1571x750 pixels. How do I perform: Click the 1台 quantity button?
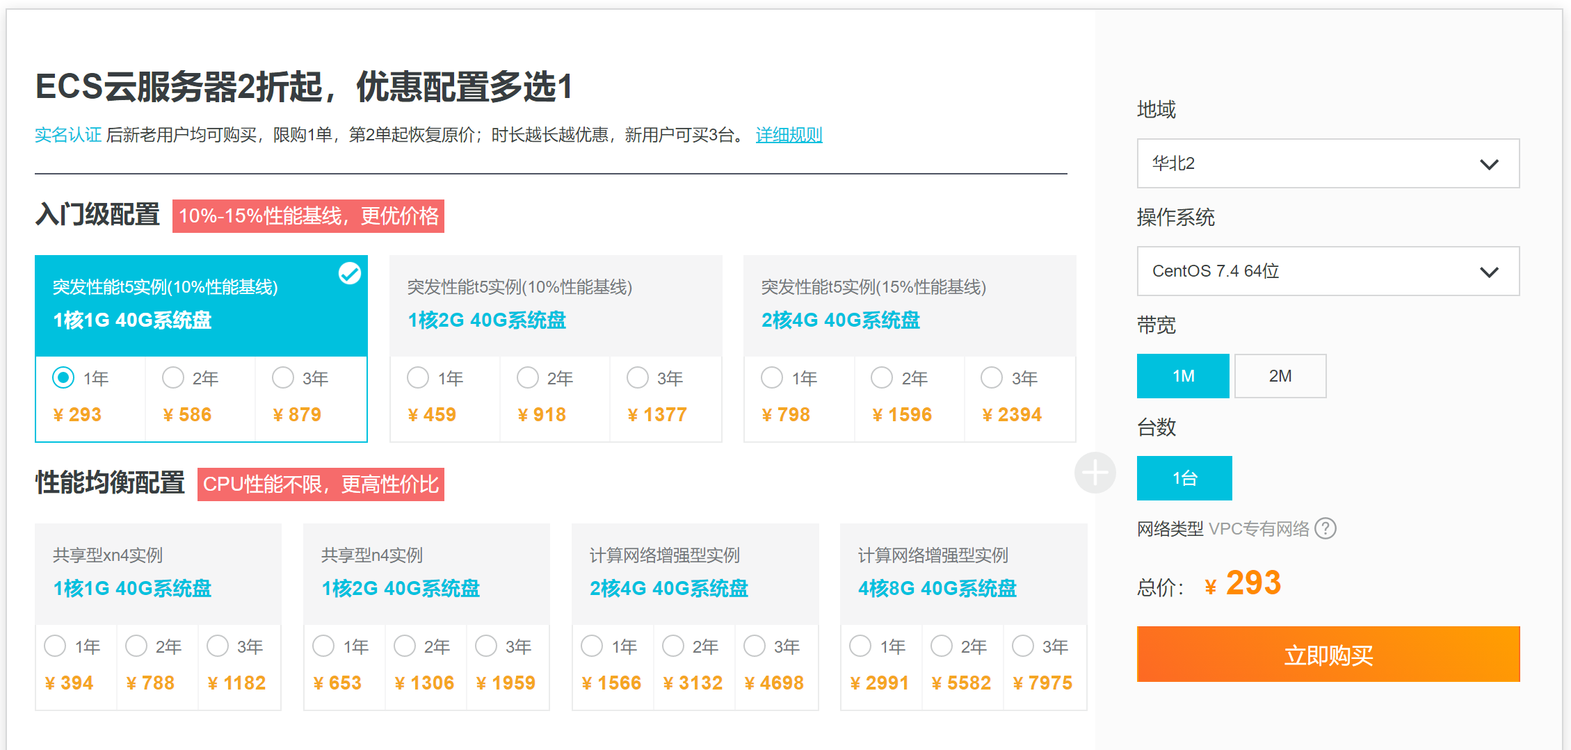1184,478
